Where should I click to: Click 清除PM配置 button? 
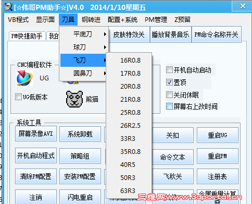tap(36, 176)
